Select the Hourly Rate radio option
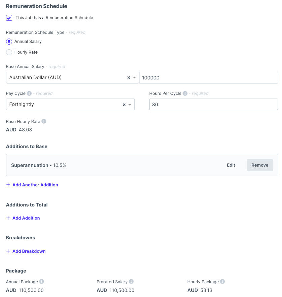282x297 pixels. (9, 52)
